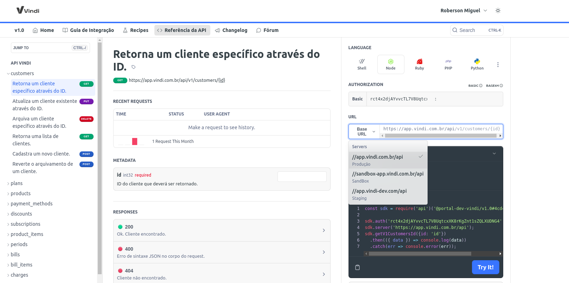Select the Python language icon
This screenshot has width=569, height=283.
coord(477,64)
